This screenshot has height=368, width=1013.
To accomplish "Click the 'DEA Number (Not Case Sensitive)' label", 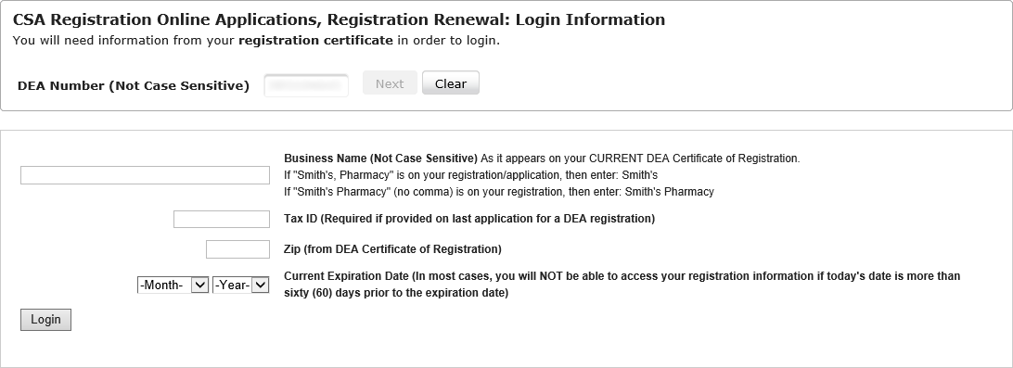I will [133, 86].
